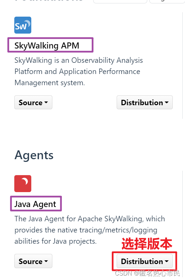The width and height of the screenshot is (185, 280).
Task: Click the Java Agent description paragraph
Action: [90, 230]
